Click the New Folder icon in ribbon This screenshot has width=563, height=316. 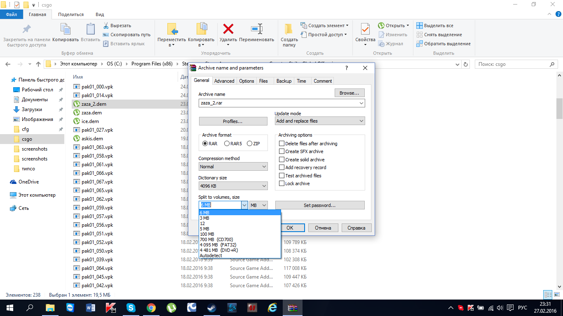[289, 30]
